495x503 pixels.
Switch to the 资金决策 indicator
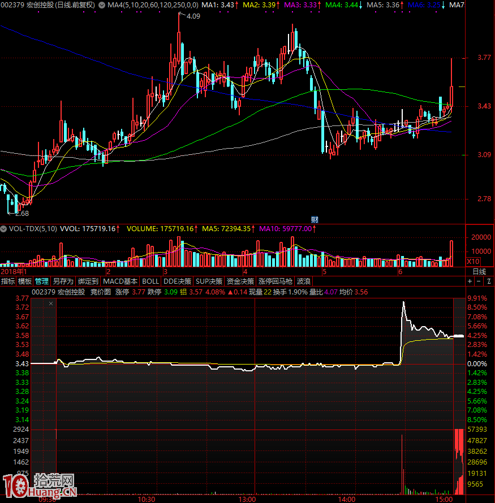240,281
